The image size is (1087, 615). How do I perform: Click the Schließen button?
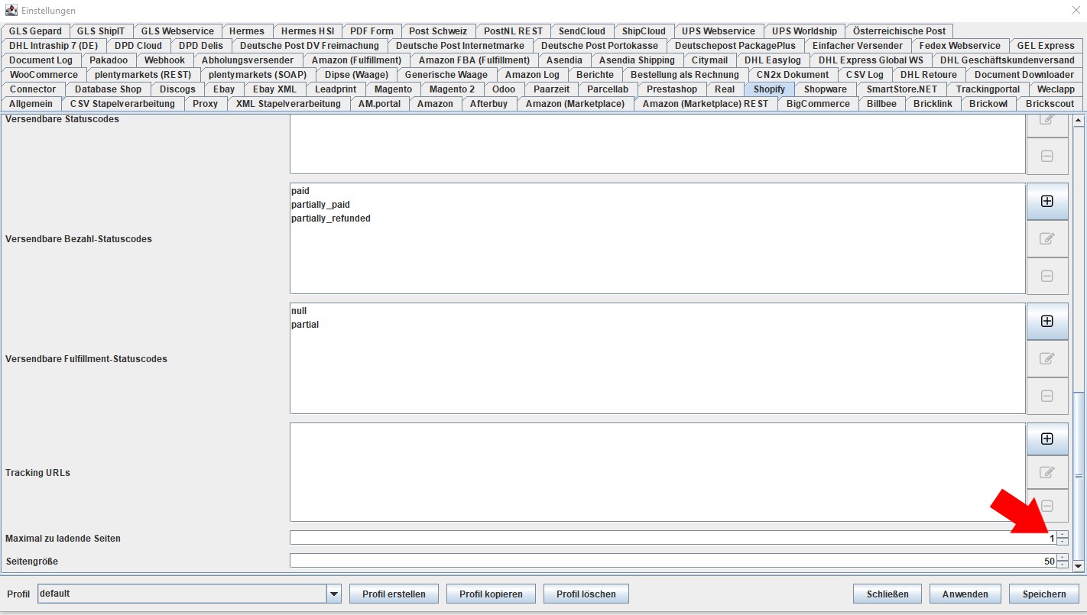point(887,594)
